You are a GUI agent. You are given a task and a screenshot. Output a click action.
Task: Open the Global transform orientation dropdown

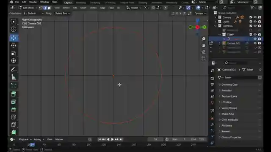click(134, 8)
